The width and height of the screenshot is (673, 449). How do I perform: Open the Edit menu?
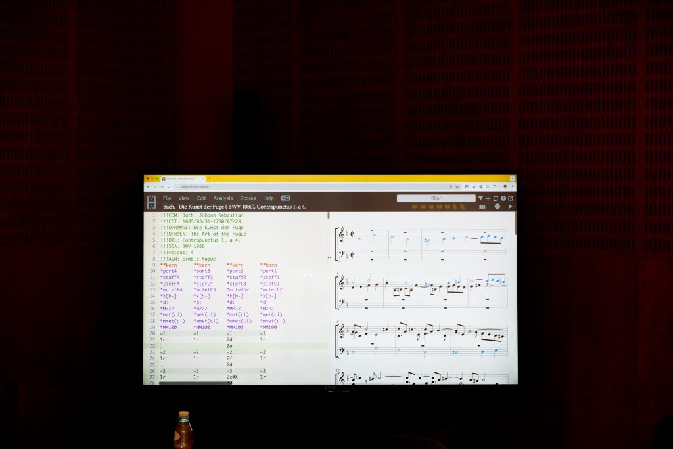click(x=201, y=198)
